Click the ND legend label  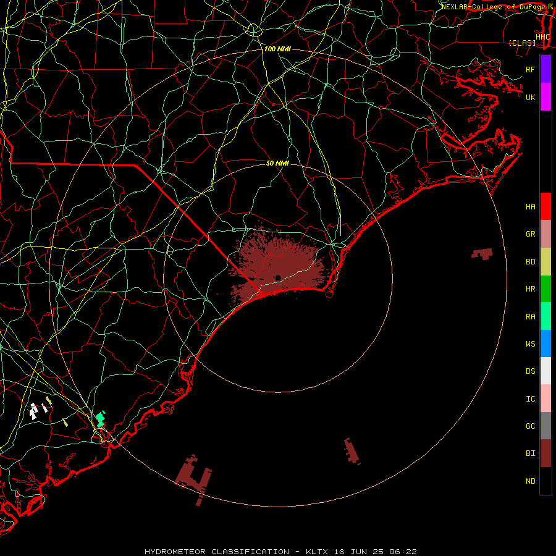click(530, 481)
